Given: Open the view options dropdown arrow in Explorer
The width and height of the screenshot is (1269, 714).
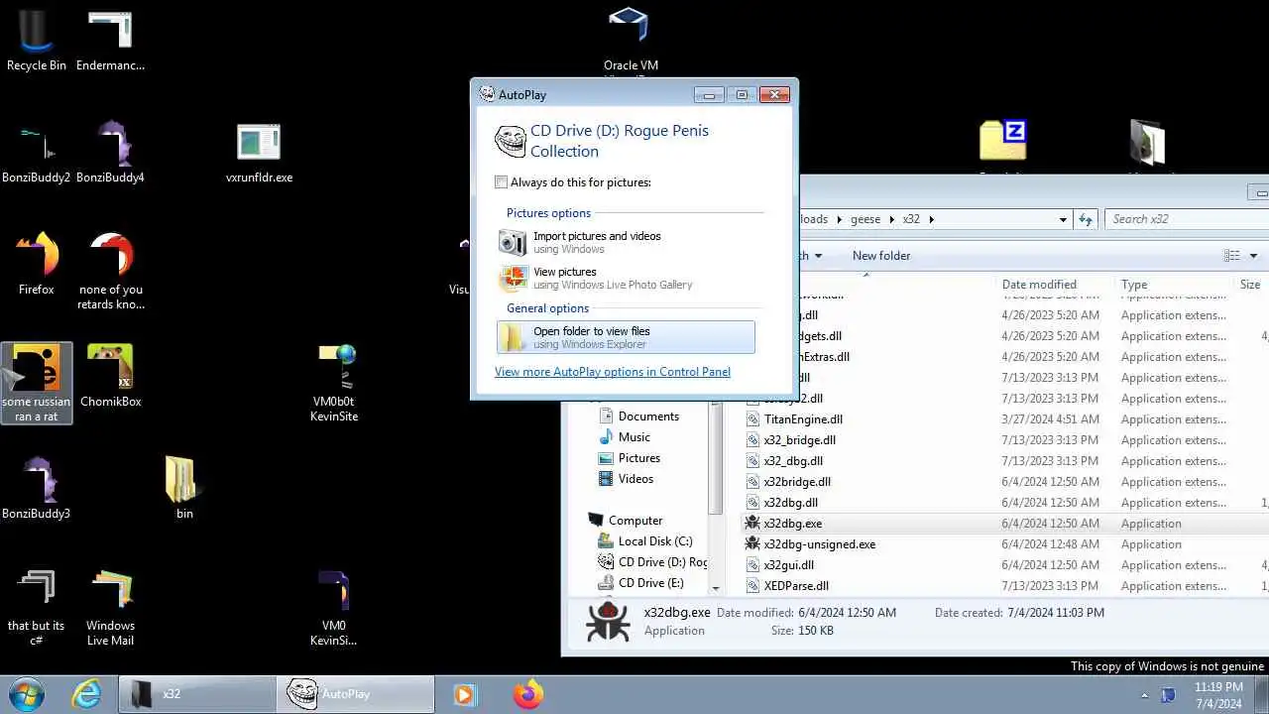Looking at the screenshot, I should (x=1253, y=256).
